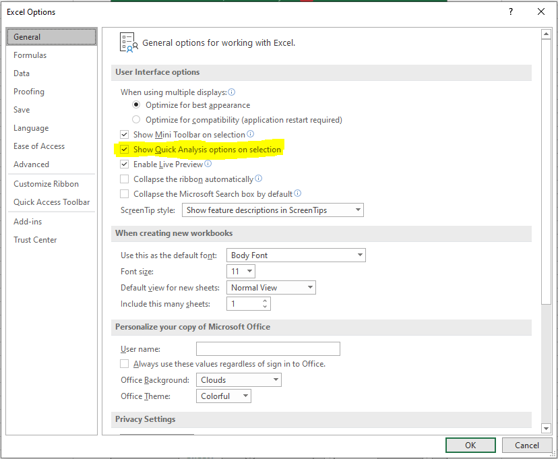The height and width of the screenshot is (459, 558).
Task: Click the OK button
Action: point(470,445)
